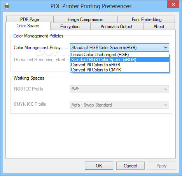This screenshot has width=182, height=176.
Task: Click the Cancel button
Action: (130, 165)
